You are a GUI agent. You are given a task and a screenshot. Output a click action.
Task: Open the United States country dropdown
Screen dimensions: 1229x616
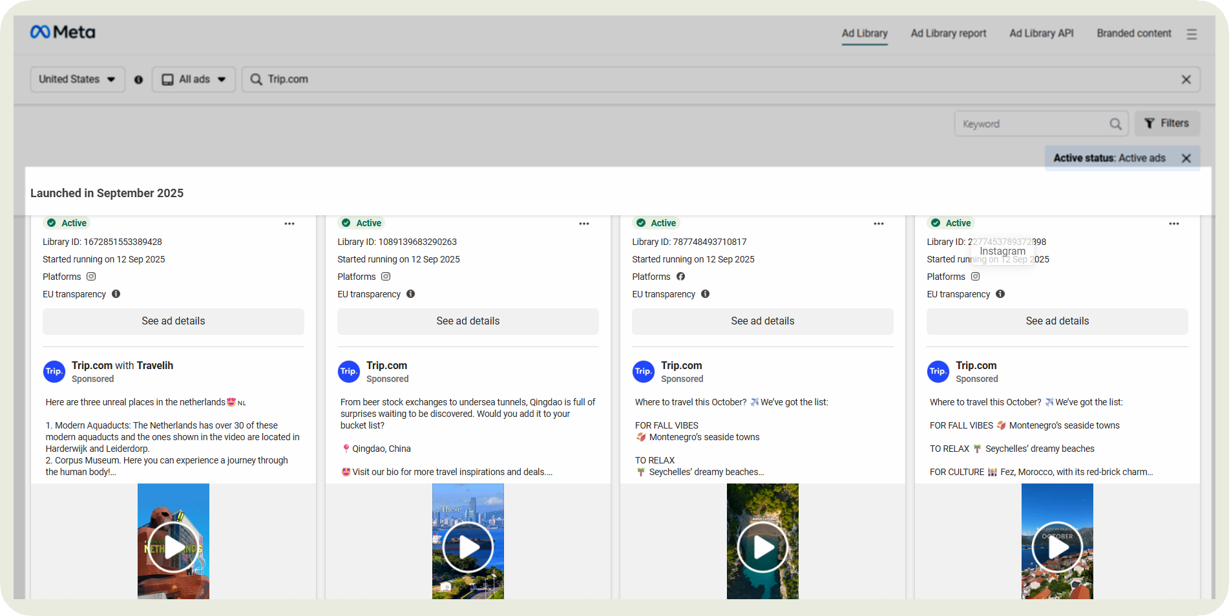[x=78, y=80]
